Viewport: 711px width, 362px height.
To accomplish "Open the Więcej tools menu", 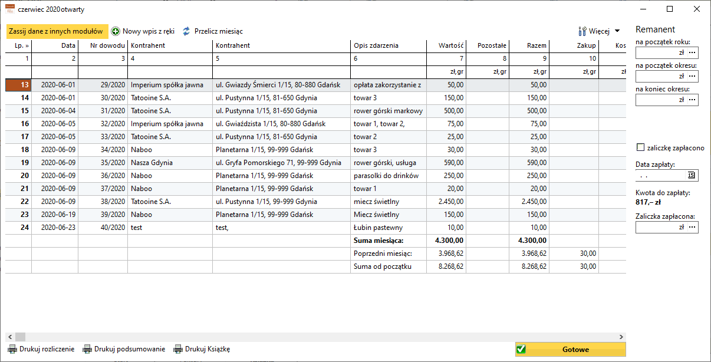I will coord(599,31).
